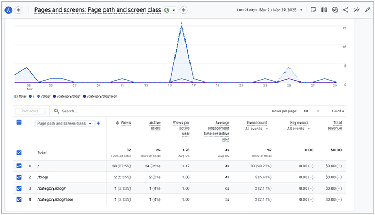Image resolution: width=375 pixels, height=215 pixels.
Task: Uncheck the checkbox for the /blog/ row
Action: click(19, 177)
